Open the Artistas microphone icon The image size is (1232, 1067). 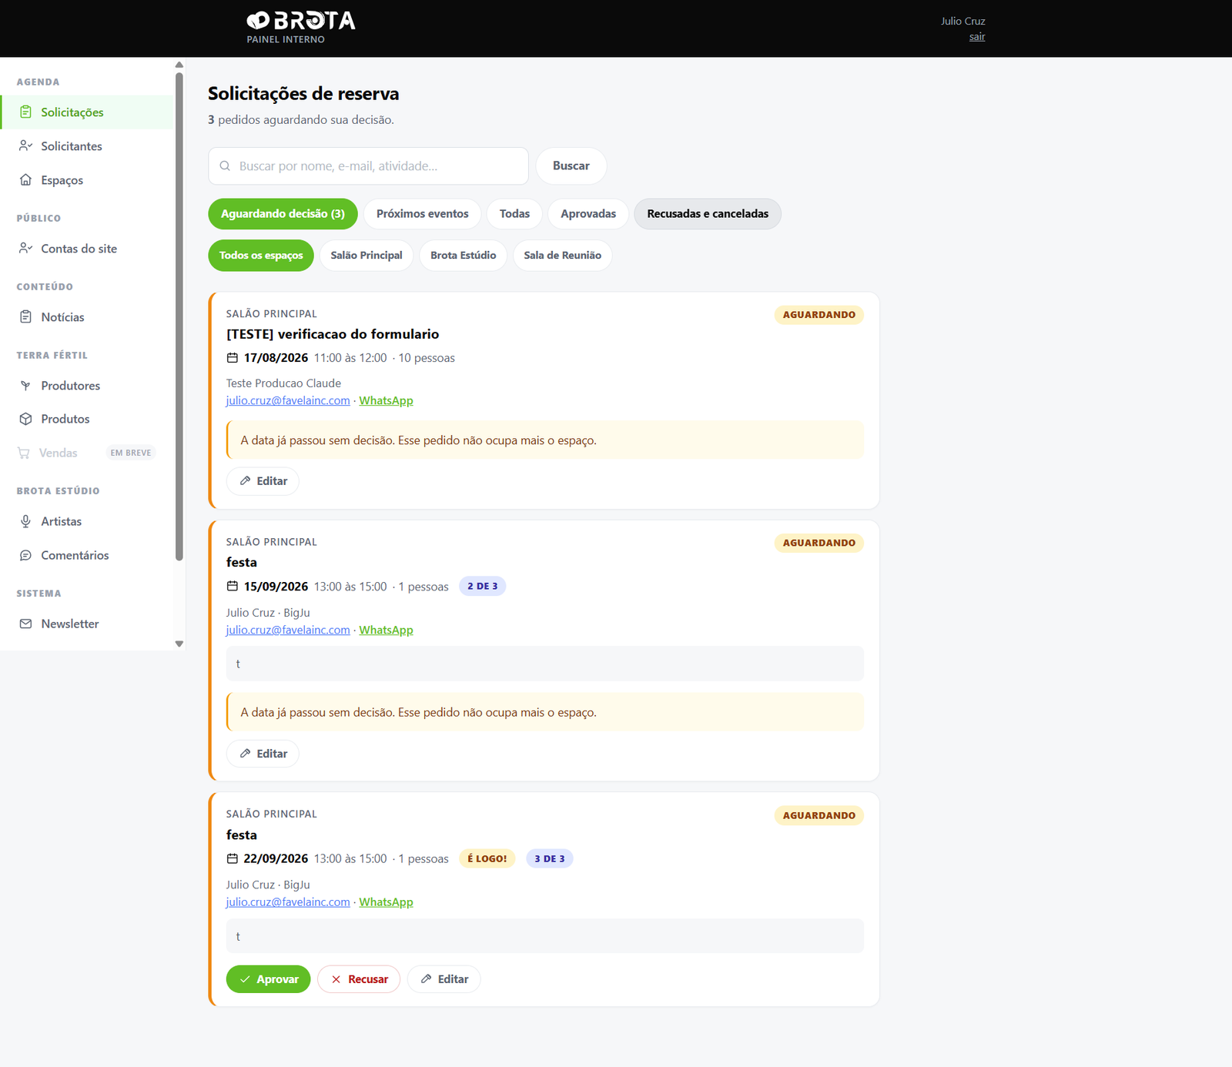pyautogui.click(x=25, y=521)
